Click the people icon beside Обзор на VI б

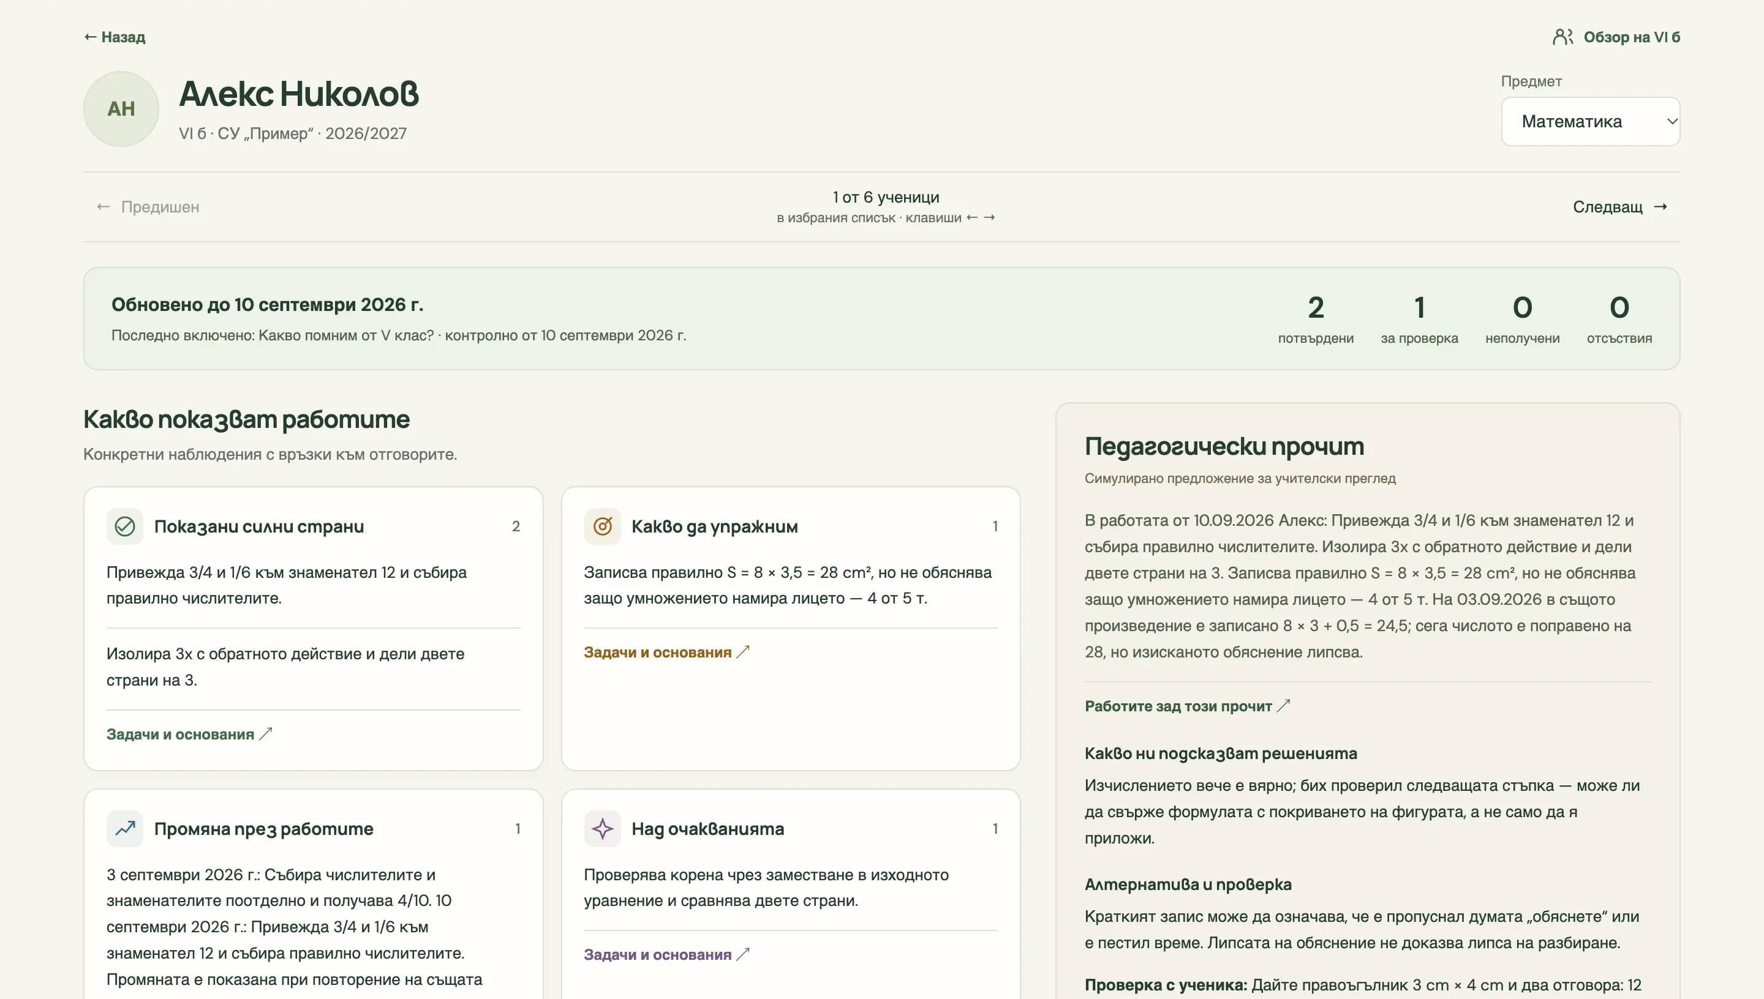point(1563,37)
